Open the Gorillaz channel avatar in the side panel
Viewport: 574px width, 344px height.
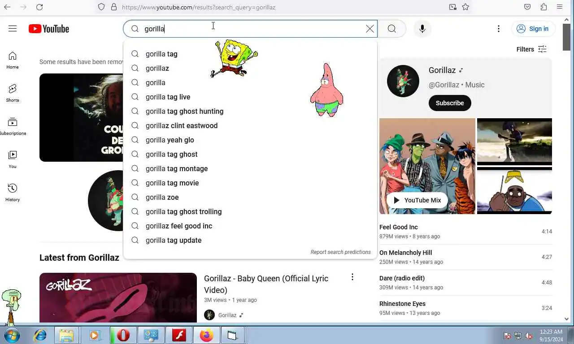coord(403,81)
